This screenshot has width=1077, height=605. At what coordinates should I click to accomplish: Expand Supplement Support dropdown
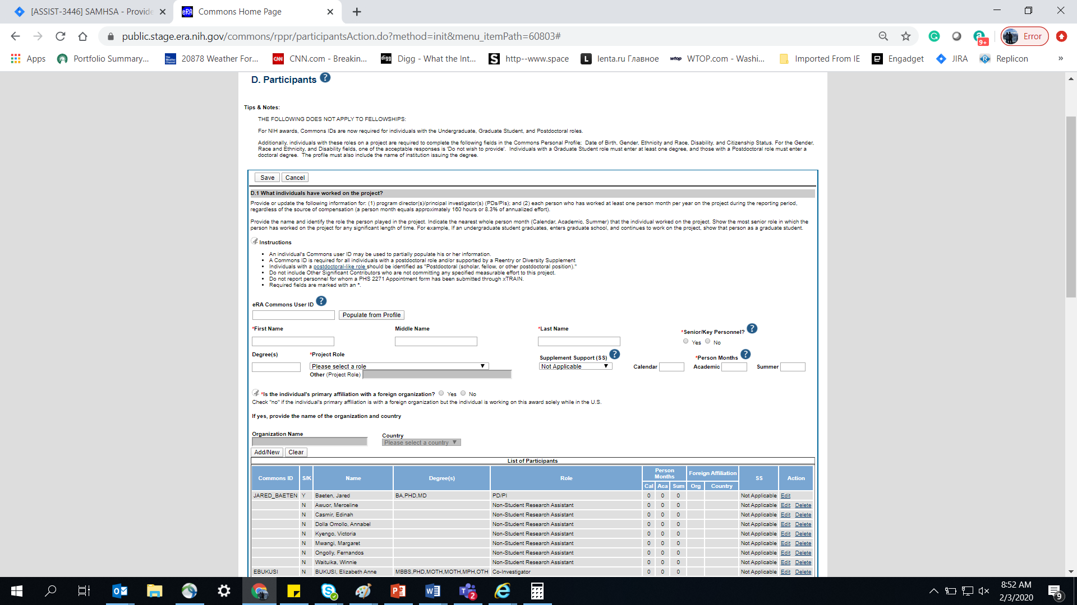click(x=575, y=366)
